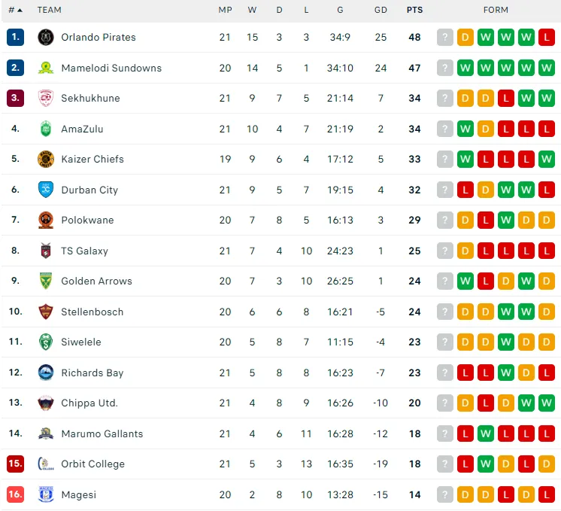
Task: Open the Sekhukhune team page link
Action: 90,98
